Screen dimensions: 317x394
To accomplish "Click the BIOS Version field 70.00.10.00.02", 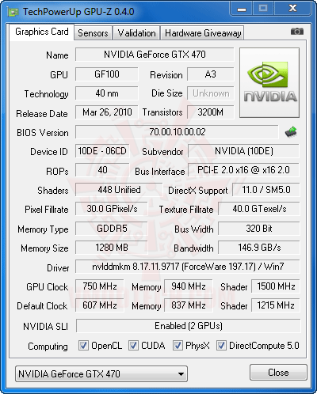I will 177,132.
